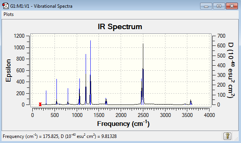
Task: Click the Epsilon axis label
Action: coord(8,70)
